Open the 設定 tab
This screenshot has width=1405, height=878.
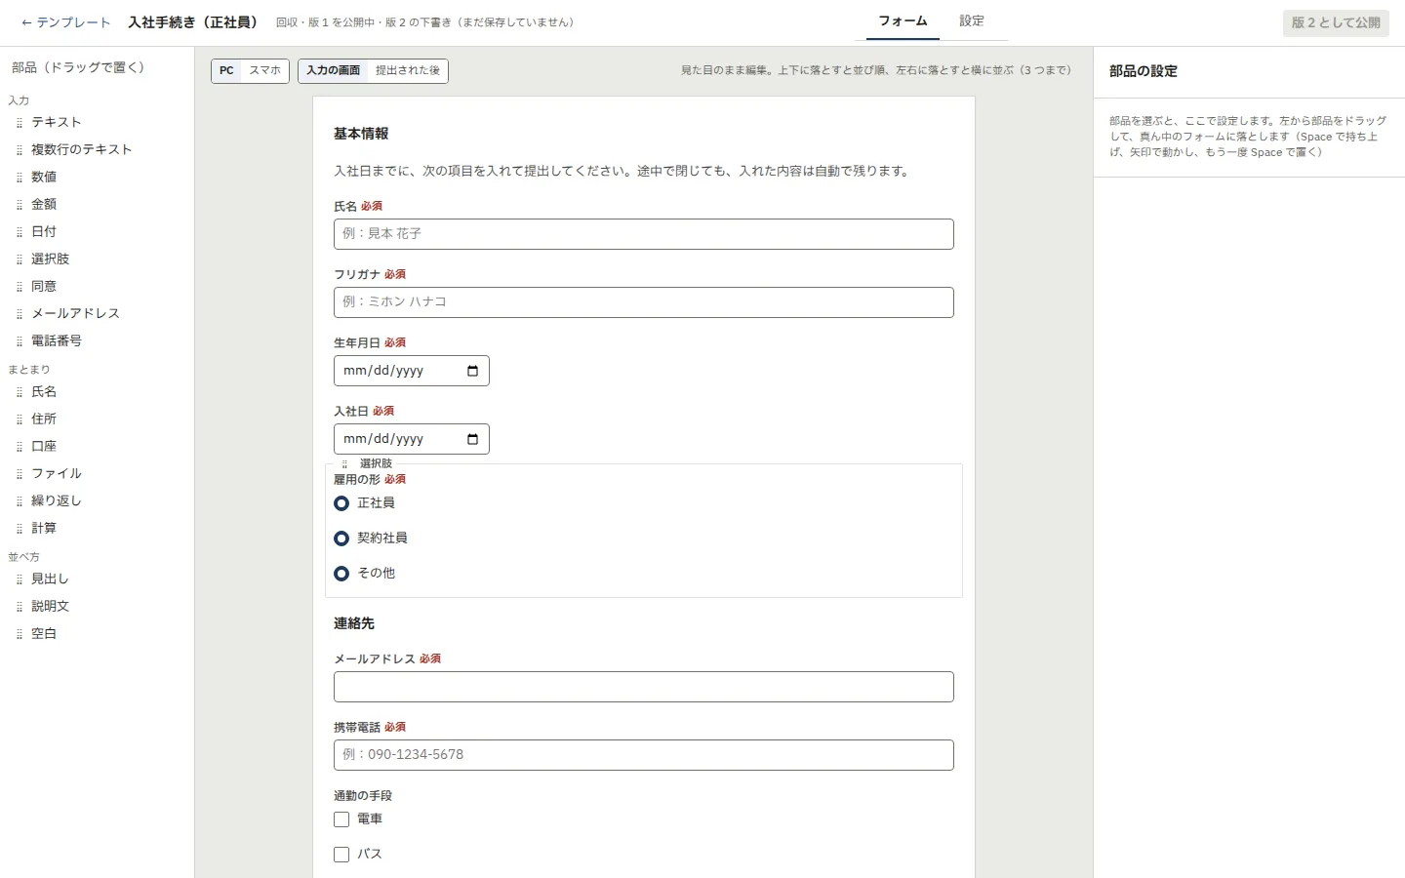[972, 20]
